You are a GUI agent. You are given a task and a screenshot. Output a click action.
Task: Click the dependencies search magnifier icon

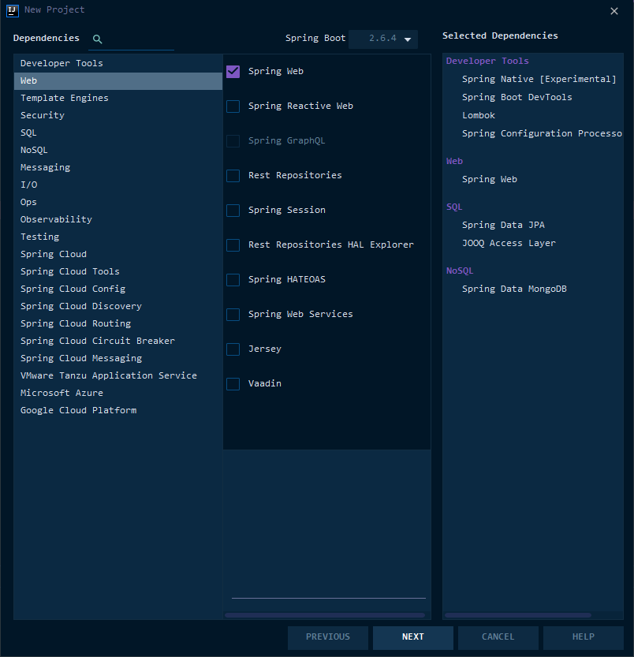(x=97, y=39)
